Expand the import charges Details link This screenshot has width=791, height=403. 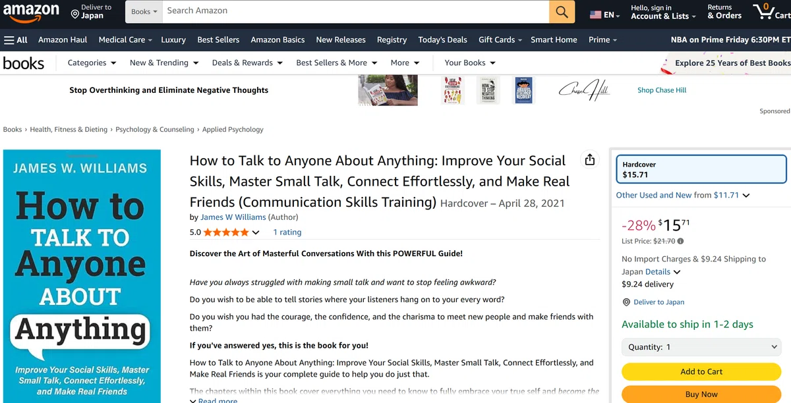[x=662, y=271]
